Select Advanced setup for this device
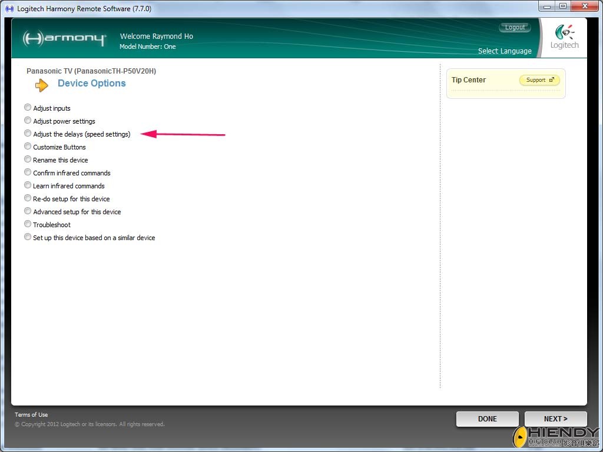 point(28,211)
